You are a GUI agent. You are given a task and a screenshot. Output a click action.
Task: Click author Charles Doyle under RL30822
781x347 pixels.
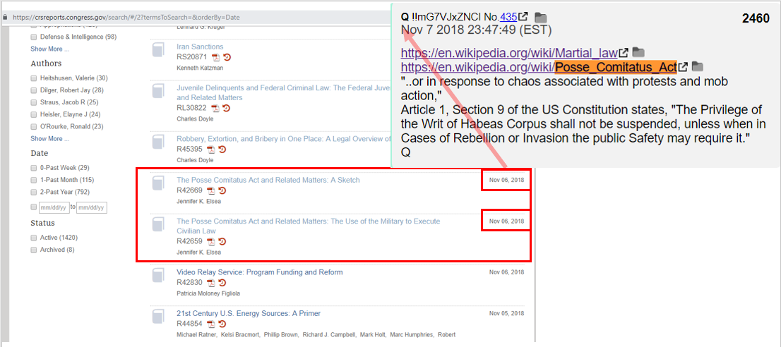pos(195,118)
